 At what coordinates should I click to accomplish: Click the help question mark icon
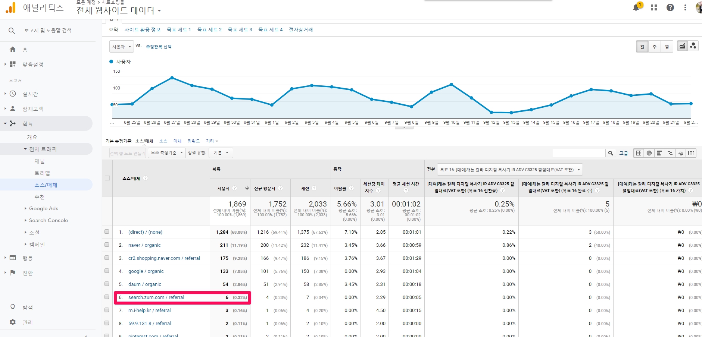[x=670, y=7]
